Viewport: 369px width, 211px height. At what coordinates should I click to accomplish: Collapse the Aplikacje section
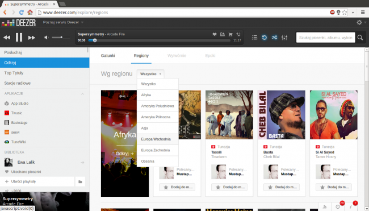pos(82,94)
